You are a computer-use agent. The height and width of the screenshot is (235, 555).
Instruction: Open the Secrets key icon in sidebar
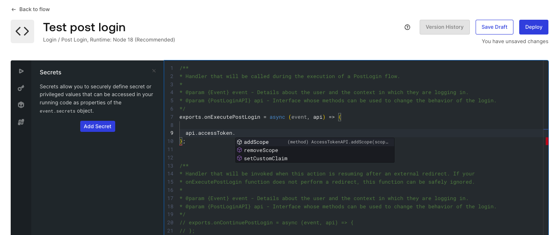[21, 88]
